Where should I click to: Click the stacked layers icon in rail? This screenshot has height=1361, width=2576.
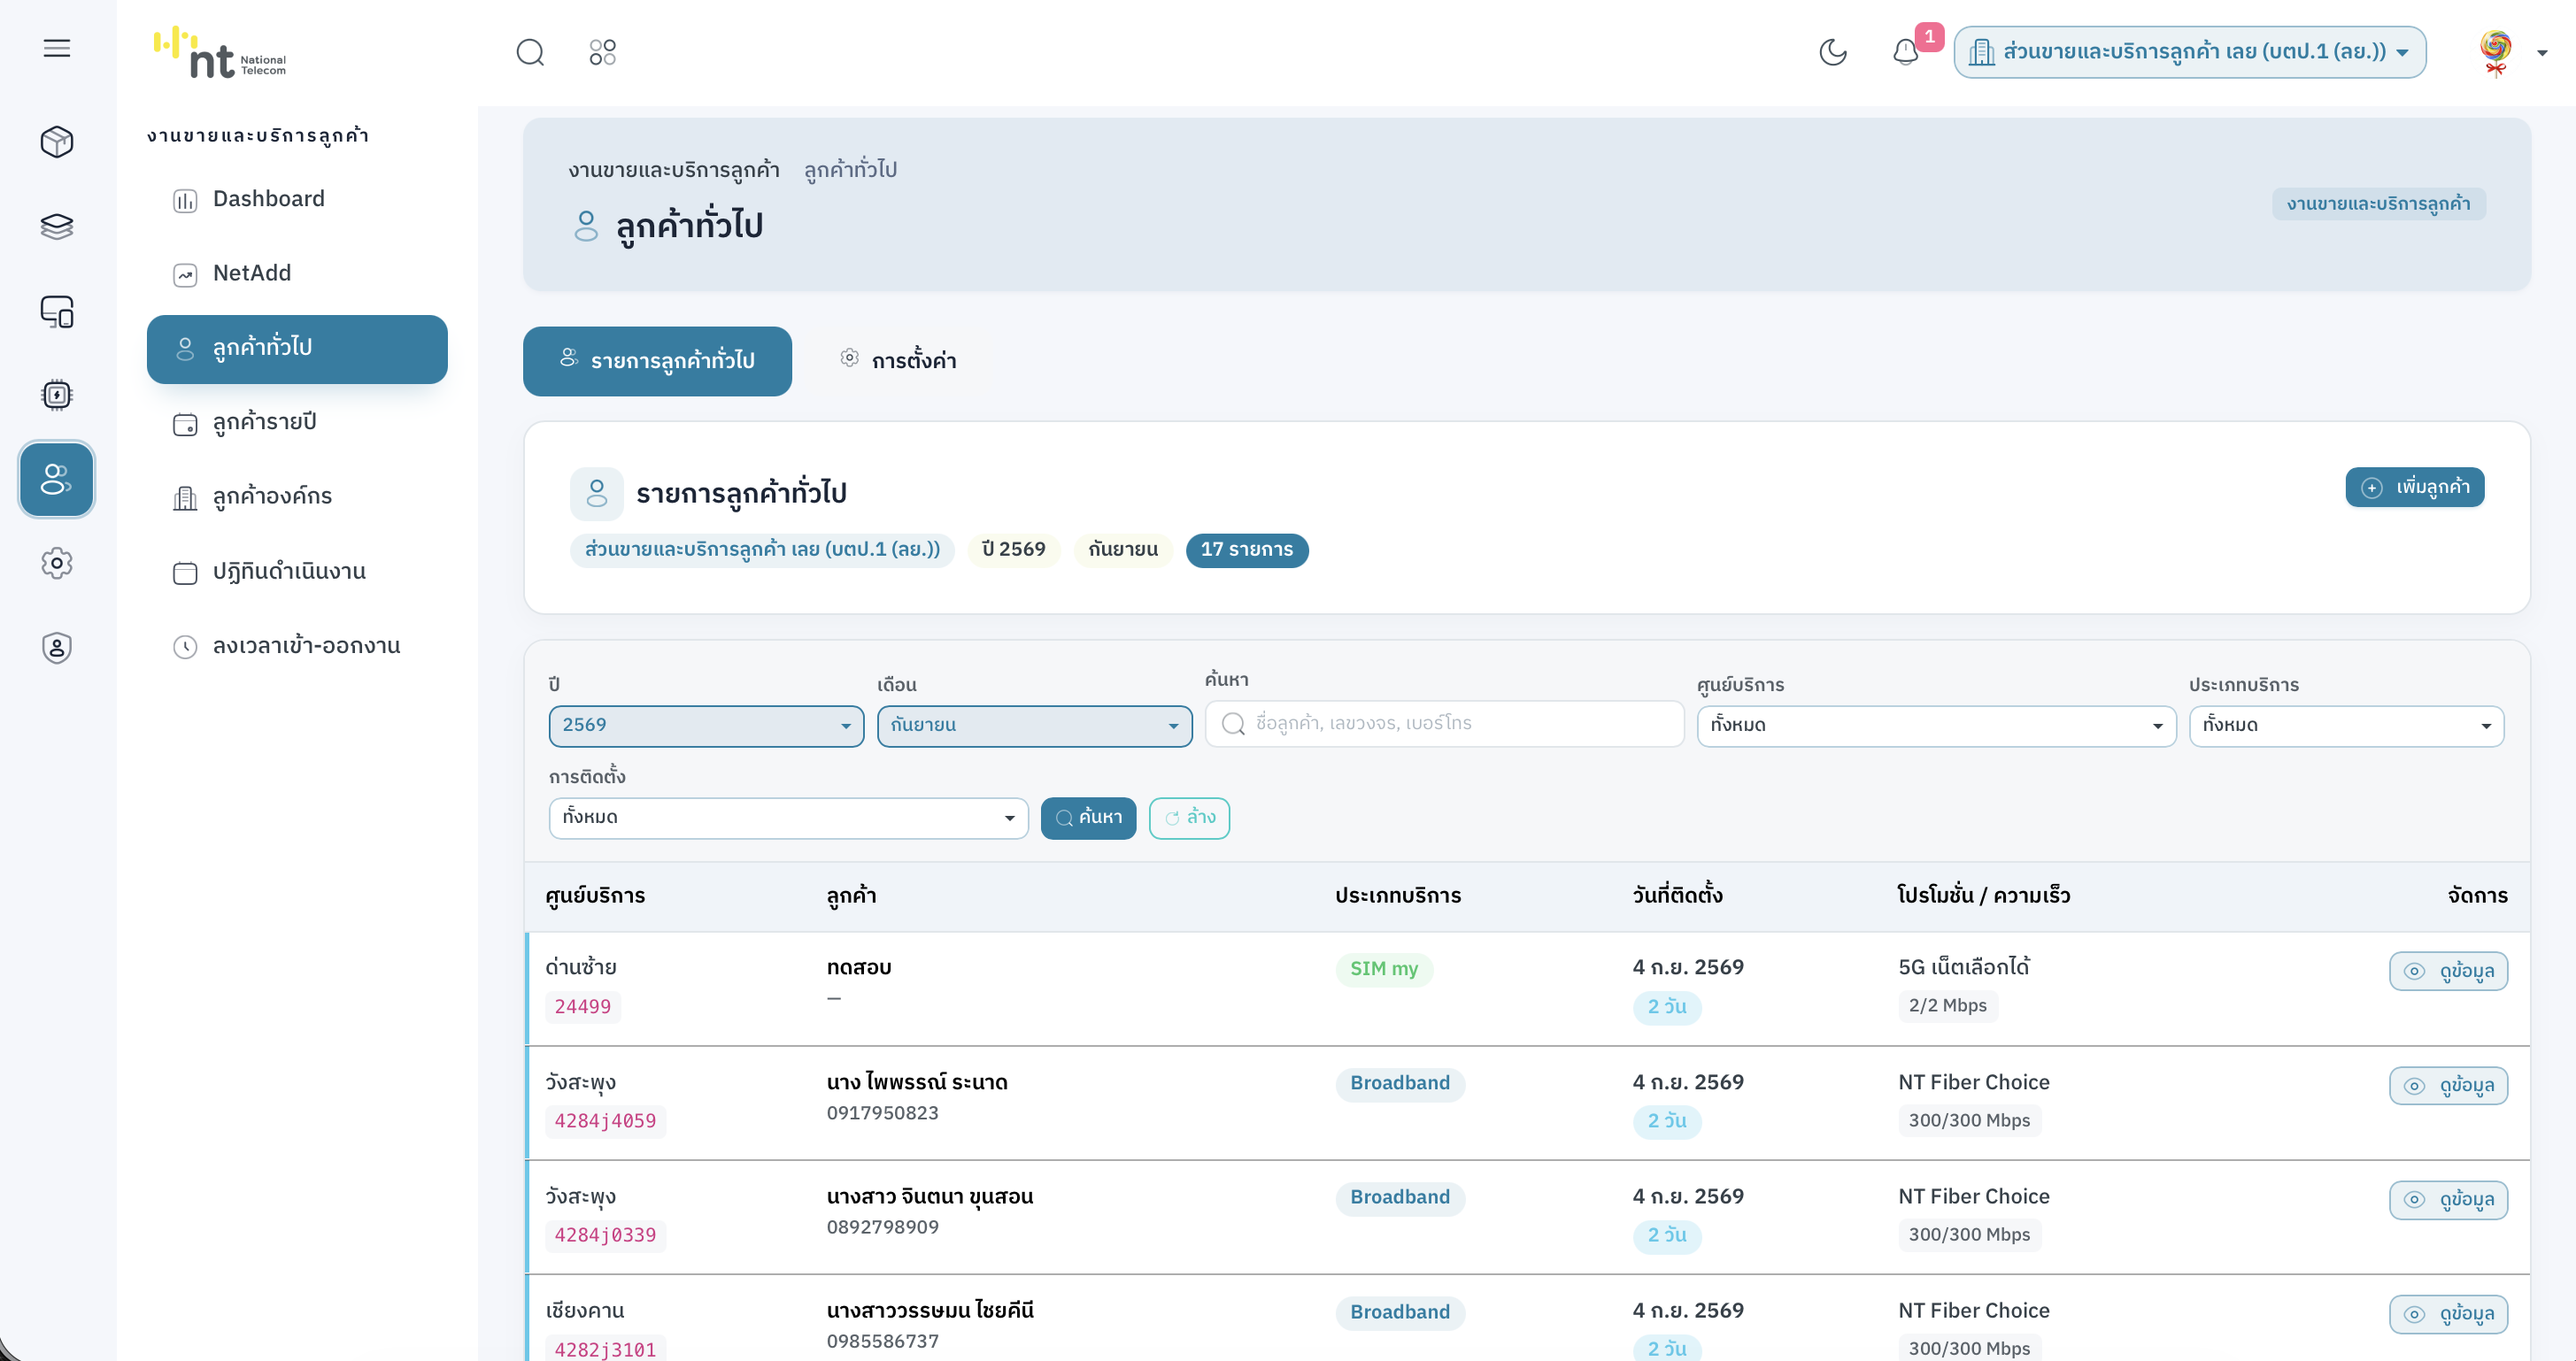pos(57,227)
